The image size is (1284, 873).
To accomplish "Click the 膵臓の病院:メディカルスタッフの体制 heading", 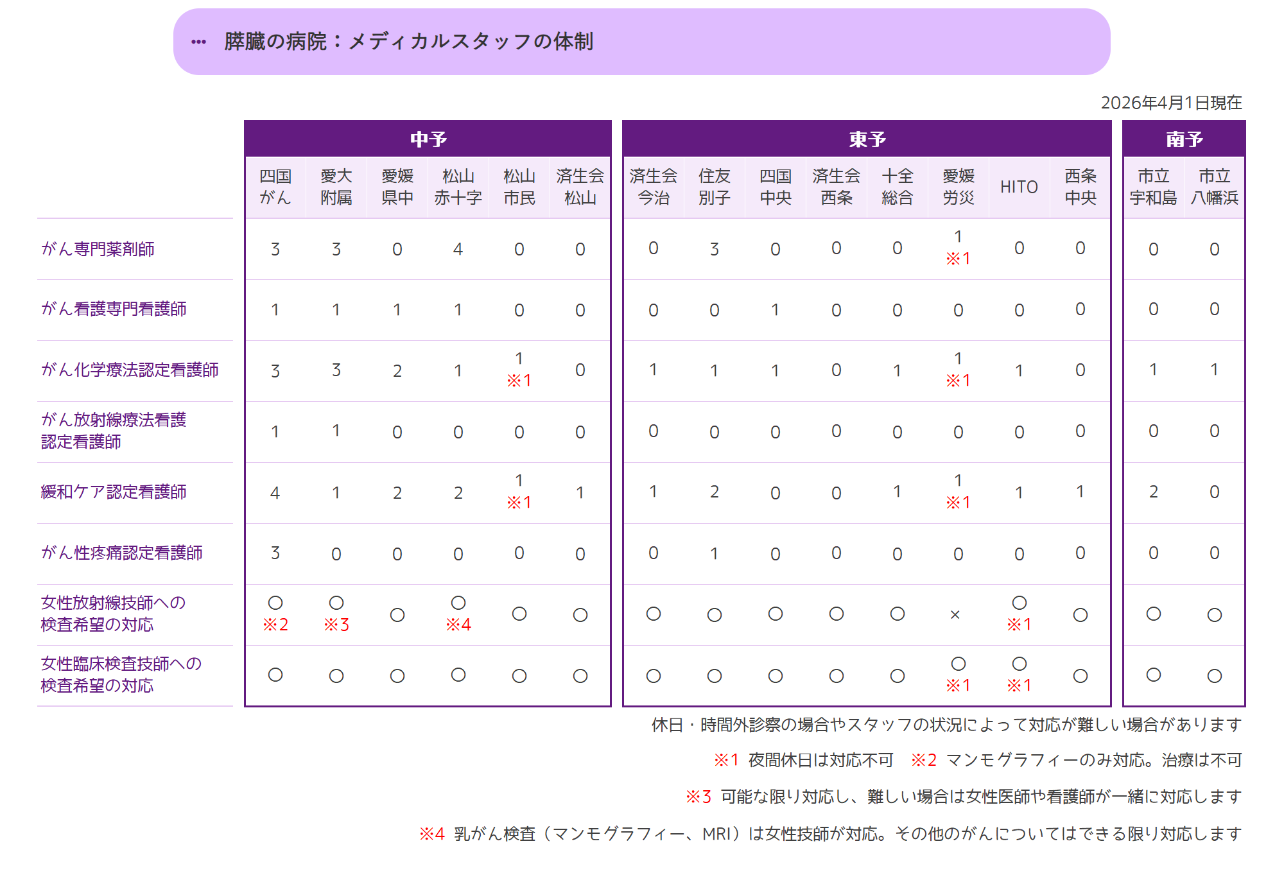I will 408,42.
